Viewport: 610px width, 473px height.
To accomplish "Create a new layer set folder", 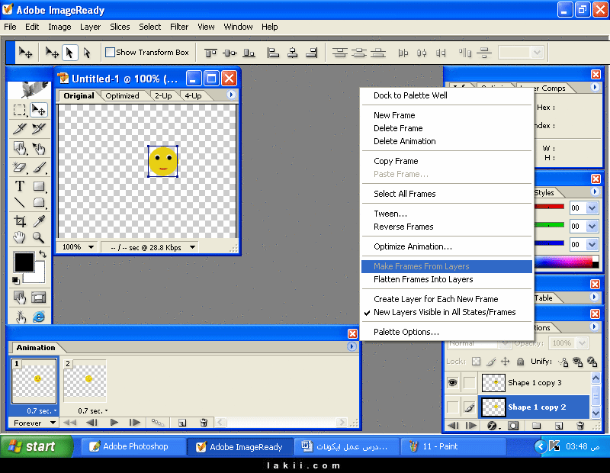I will click(x=537, y=426).
